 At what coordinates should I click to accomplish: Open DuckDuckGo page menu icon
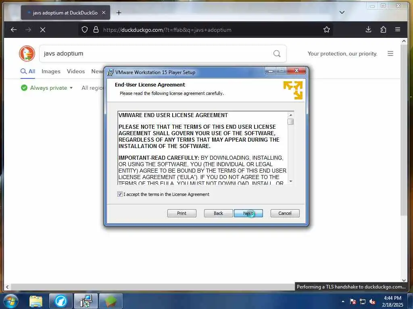point(390,54)
